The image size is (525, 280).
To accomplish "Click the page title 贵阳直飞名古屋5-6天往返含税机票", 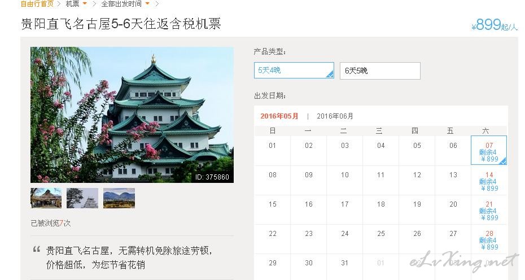I will tap(121, 24).
